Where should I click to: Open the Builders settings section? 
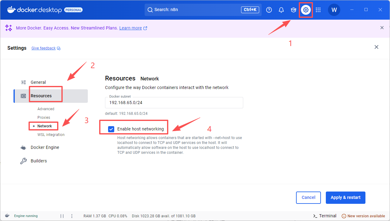coord(39,161)
